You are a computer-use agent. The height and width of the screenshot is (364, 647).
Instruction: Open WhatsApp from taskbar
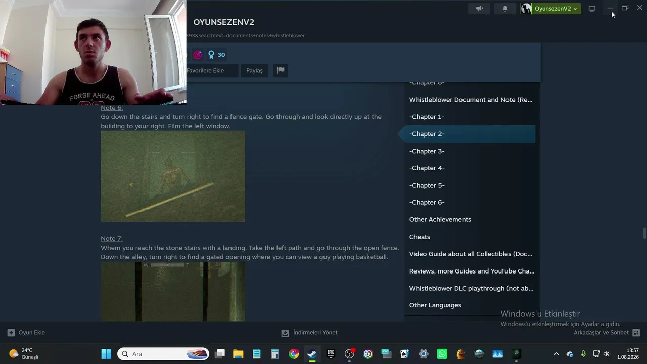[x=442, y=354]
